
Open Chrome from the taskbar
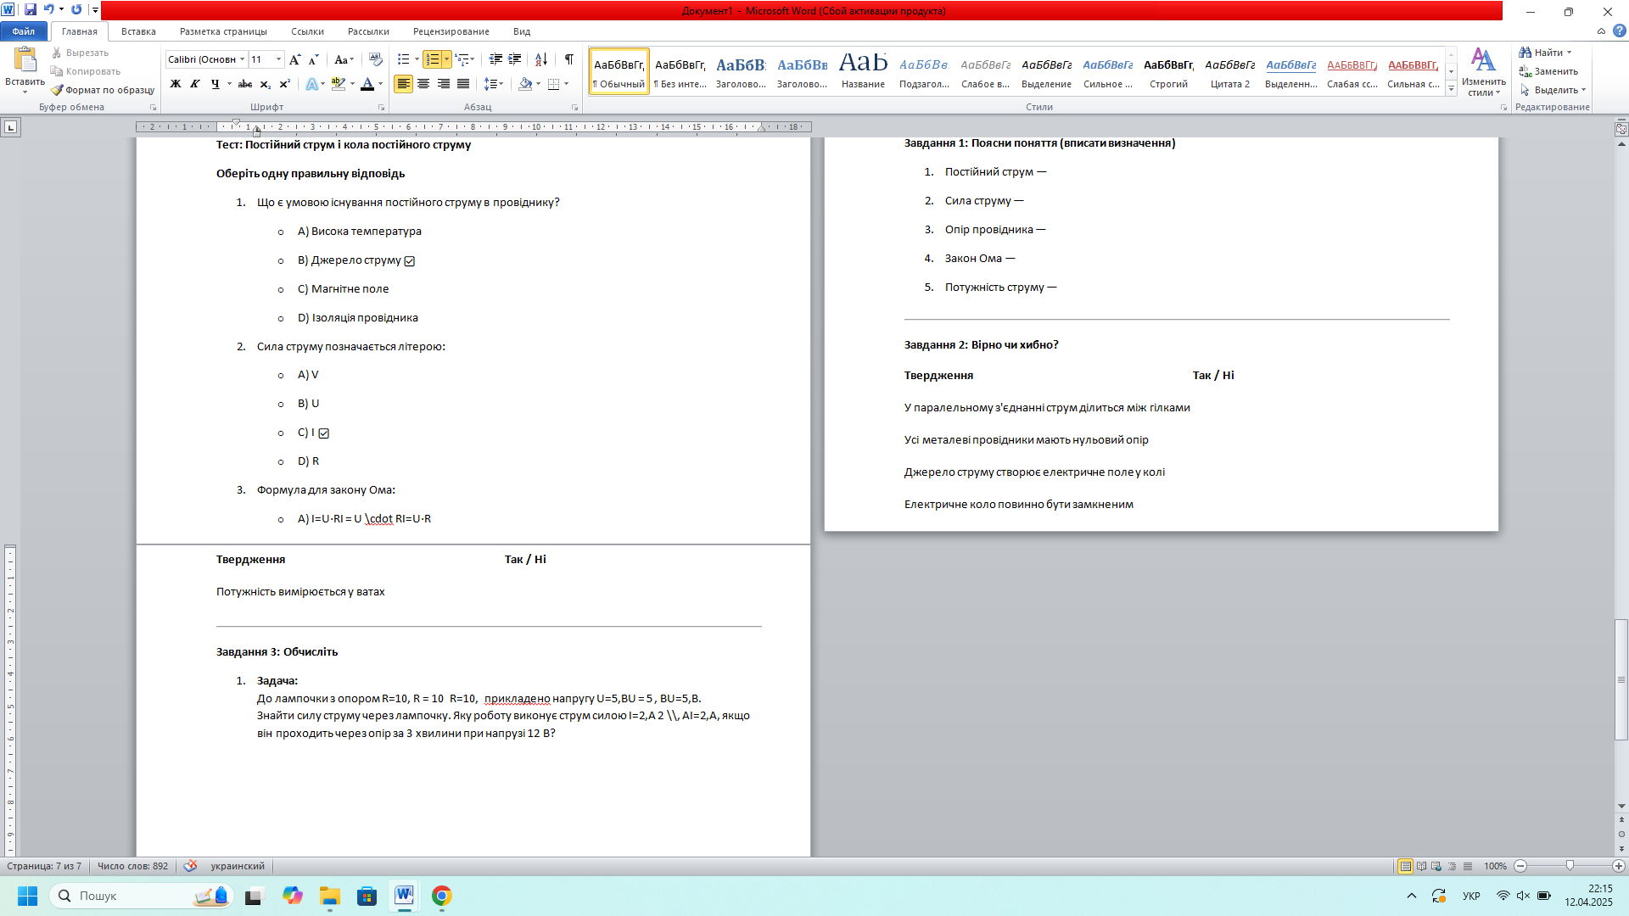click(441, 896)
